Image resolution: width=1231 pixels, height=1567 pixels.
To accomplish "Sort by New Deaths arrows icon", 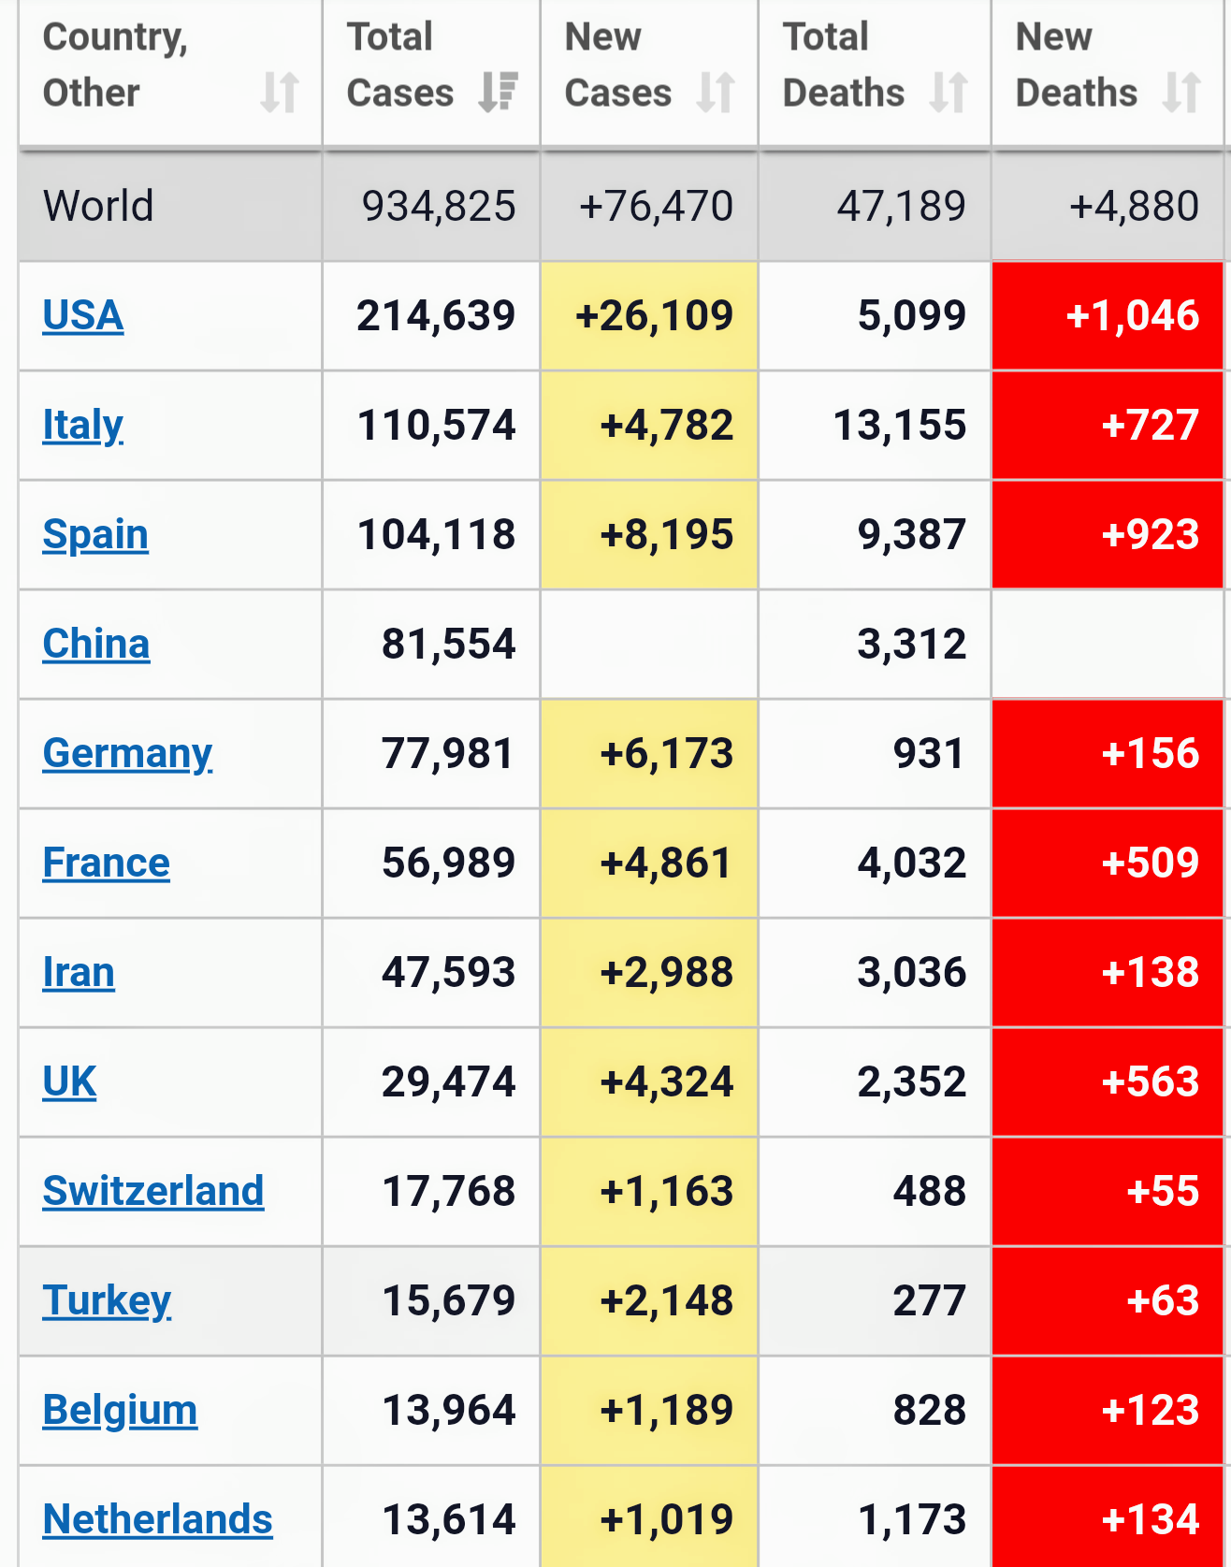I will (1181, 93).
